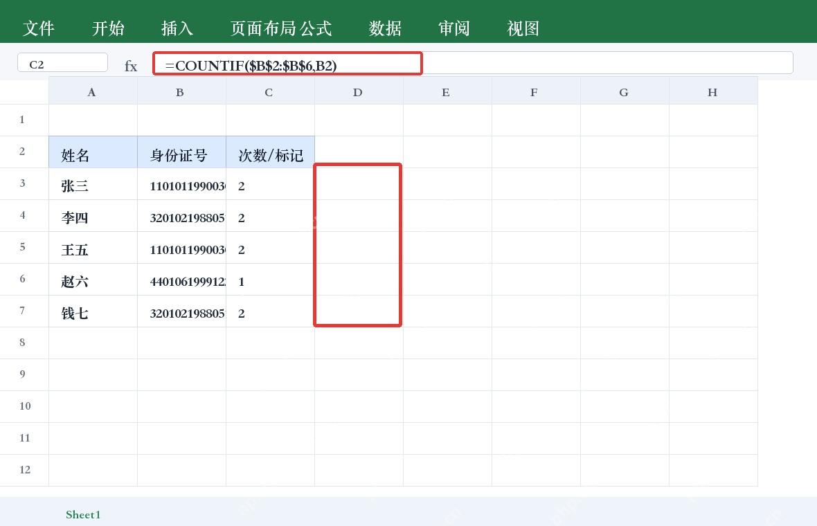The image size is (817, 526).
Task: Select the count cell in 钱七's row
Action: (x=270, y=311)
